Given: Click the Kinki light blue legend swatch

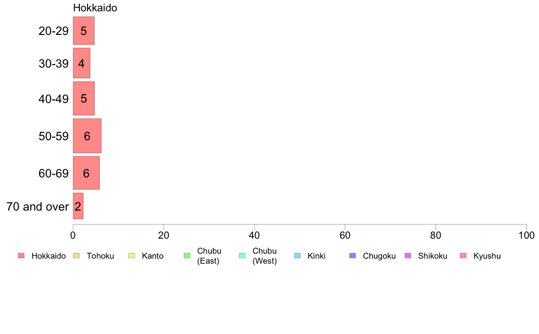Looking at the screenshot, I should (x=297, y=255).
